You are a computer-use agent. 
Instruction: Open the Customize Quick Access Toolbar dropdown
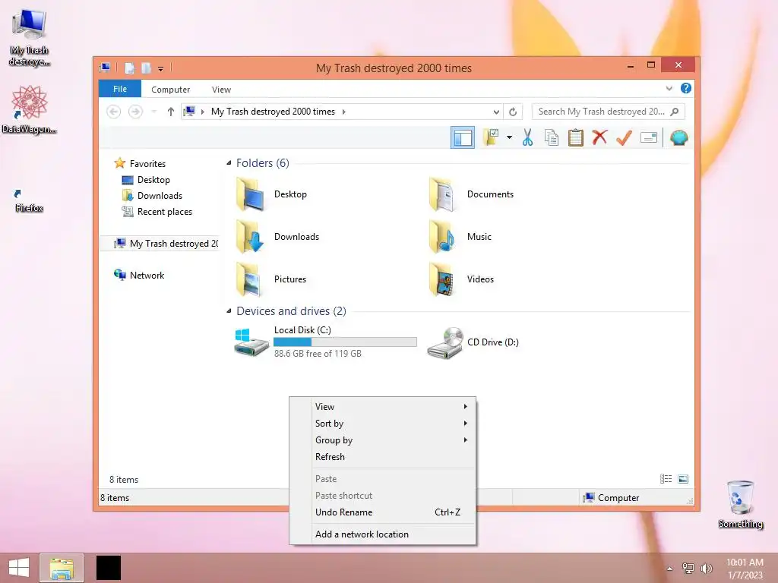coord(161,69)
